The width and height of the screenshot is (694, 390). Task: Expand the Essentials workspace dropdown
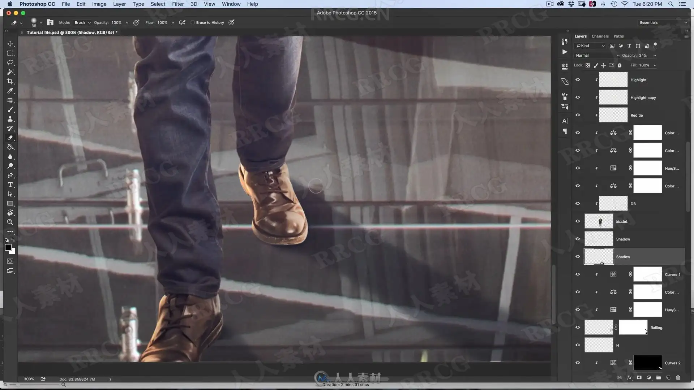[663, 22]
